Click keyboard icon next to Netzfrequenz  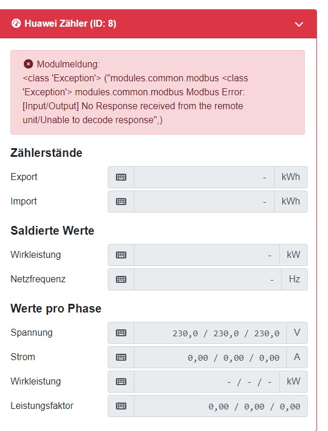(x=121, y=279)
